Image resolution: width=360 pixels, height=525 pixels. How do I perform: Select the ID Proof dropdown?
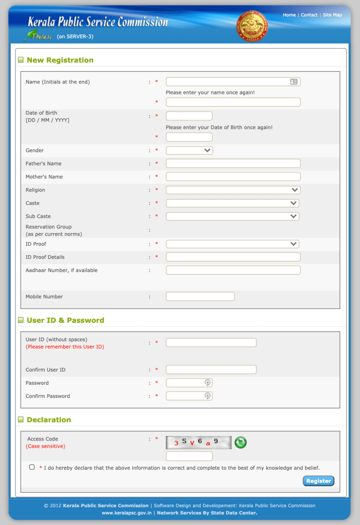[x=232, y=244]
